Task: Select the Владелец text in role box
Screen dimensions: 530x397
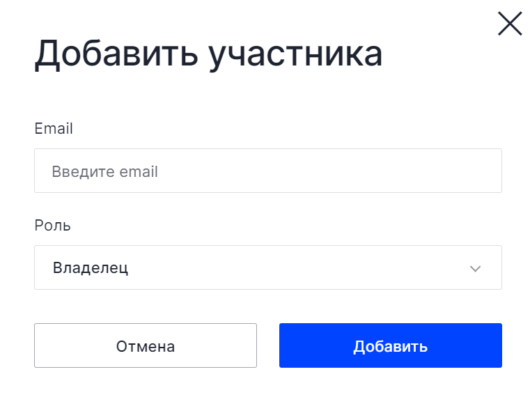Action: [91, 268]
